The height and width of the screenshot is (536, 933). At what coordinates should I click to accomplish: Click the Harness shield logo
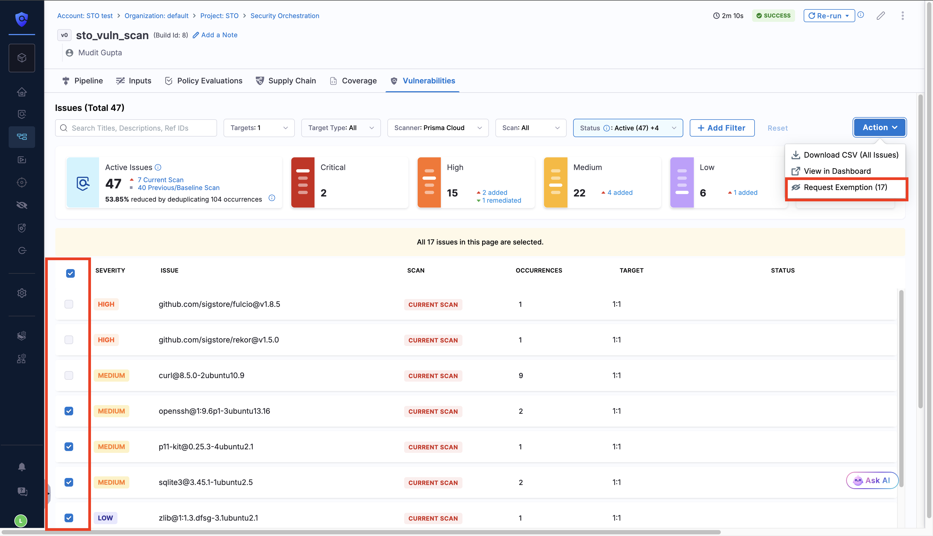22,19
